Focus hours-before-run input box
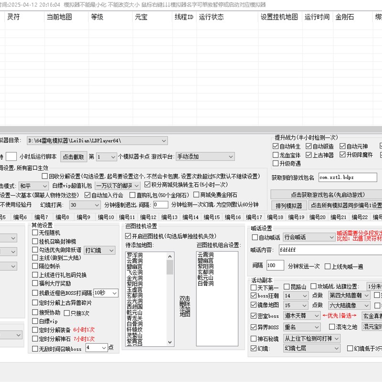 (11, 157)
